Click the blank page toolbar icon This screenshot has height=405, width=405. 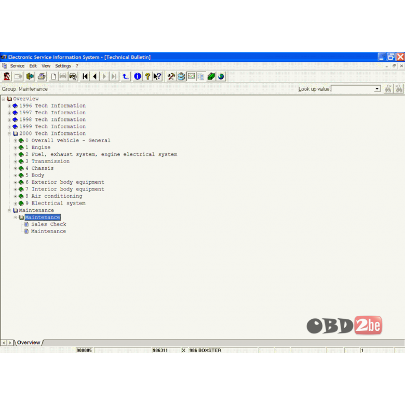(53, 76)
